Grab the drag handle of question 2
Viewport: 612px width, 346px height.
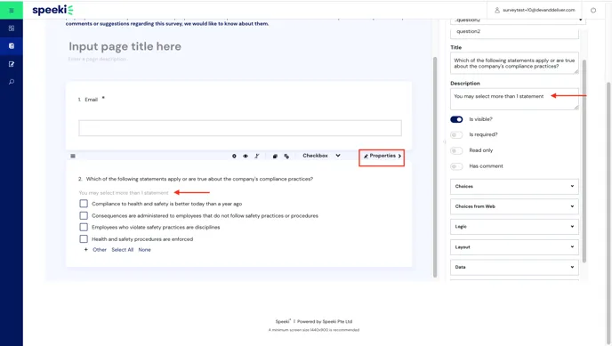tap(73, 156)
